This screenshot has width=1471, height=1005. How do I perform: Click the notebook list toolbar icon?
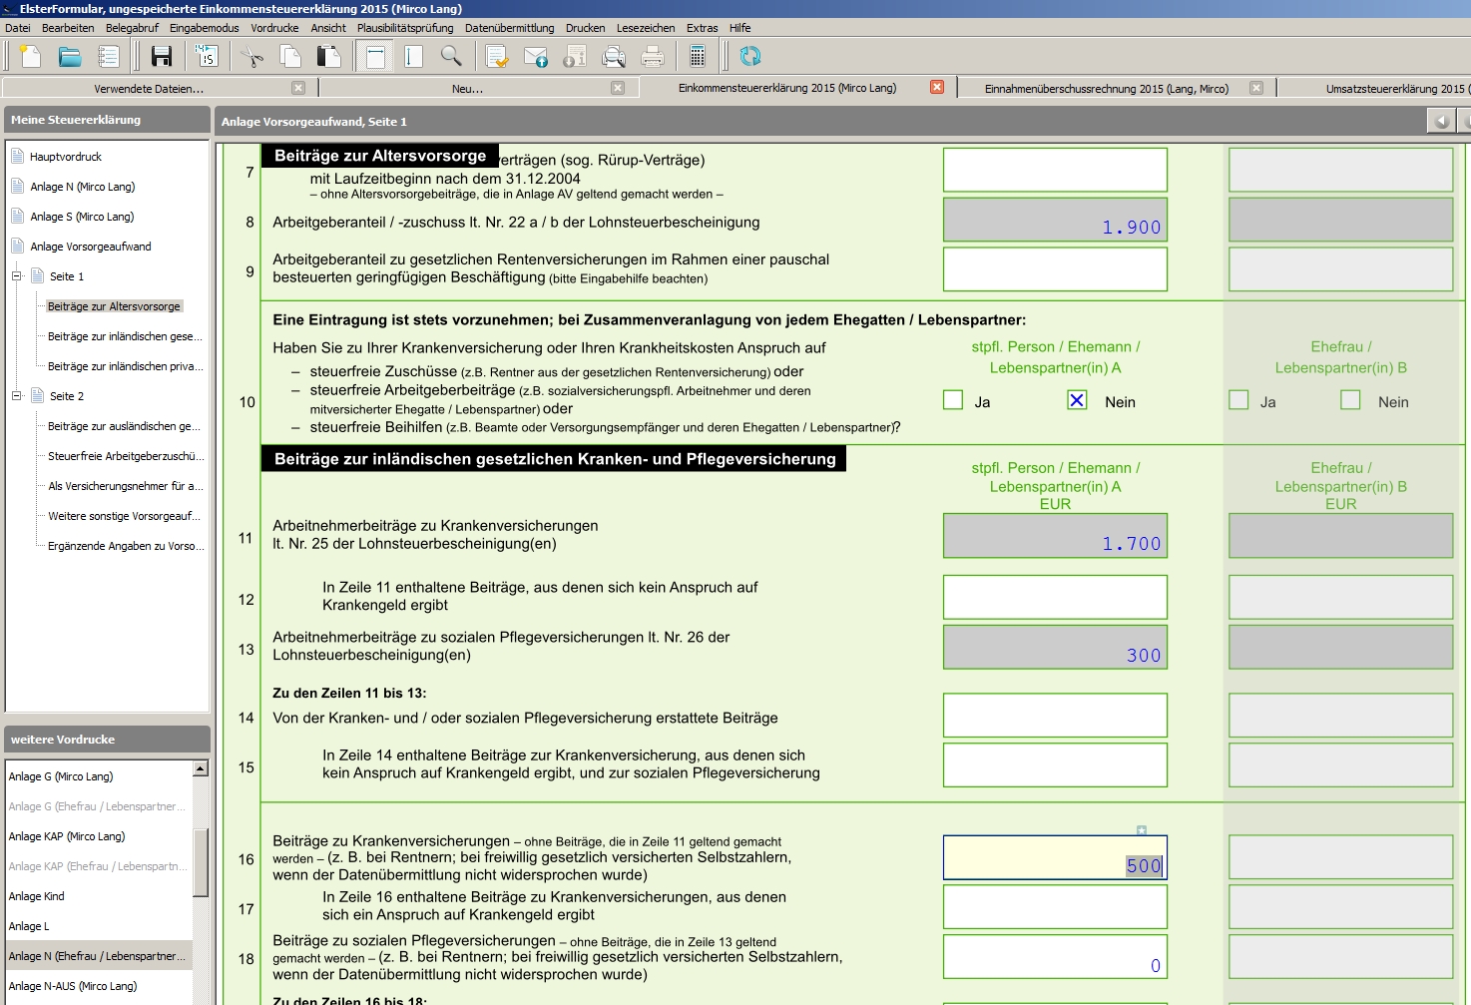click(x=108, y=57)
